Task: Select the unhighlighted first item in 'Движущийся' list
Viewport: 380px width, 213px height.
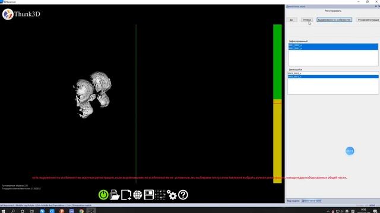Action: (333, 73)
